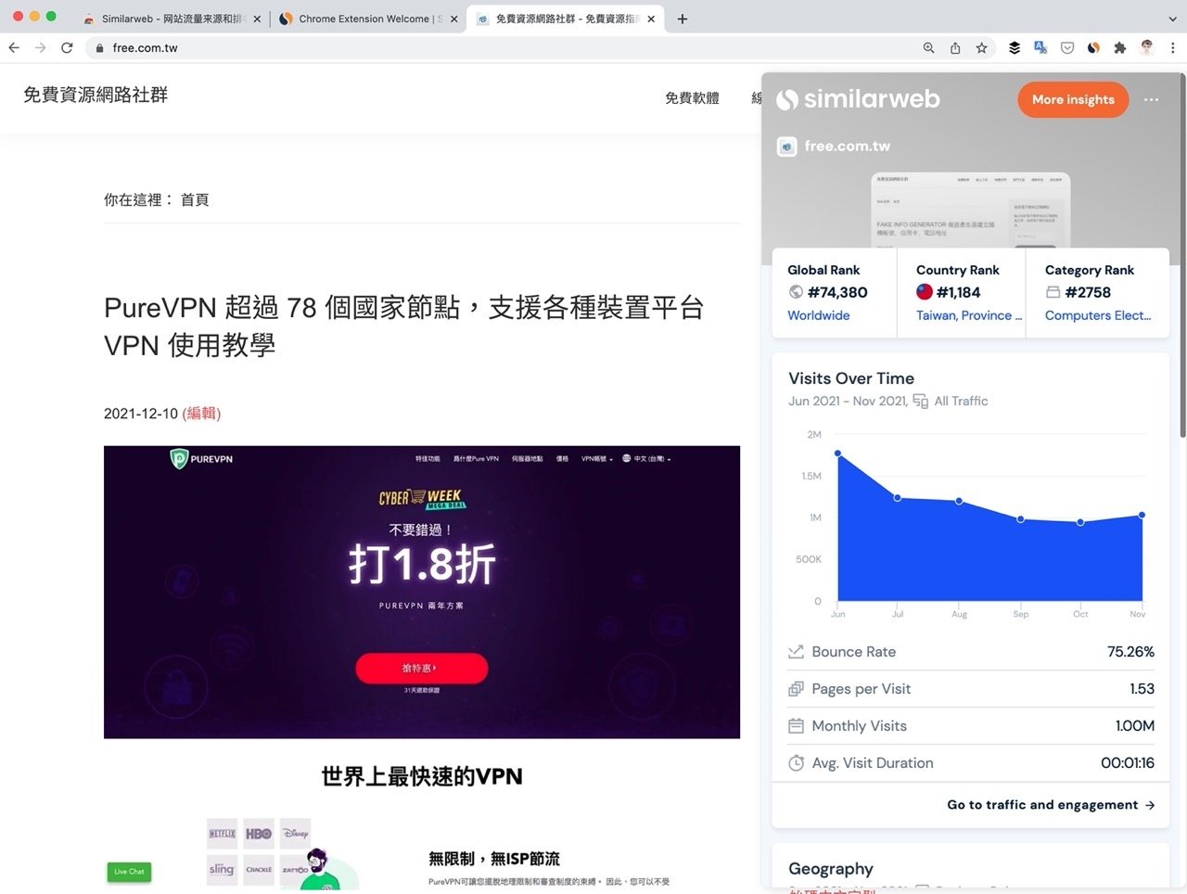Open the Similarweb panel three-dot menu
The height and width of the screenshot is (894, 1187).
pyautogui.click(x=1152, y=100)
